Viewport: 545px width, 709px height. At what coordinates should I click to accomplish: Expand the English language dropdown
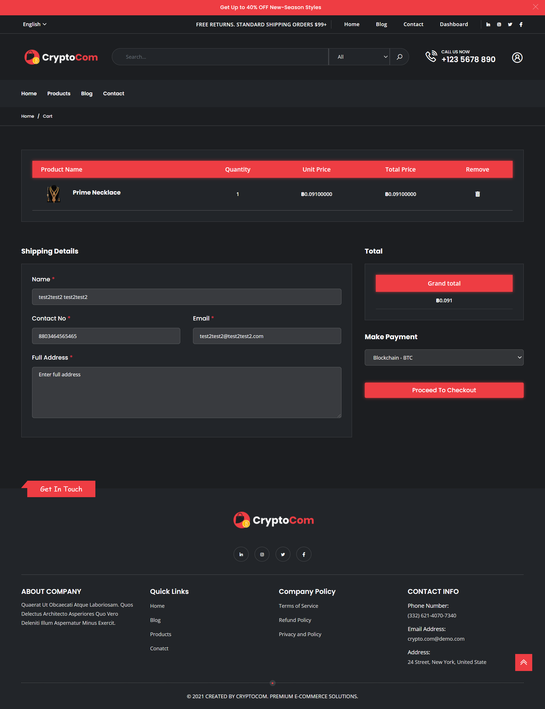point(34,24)
